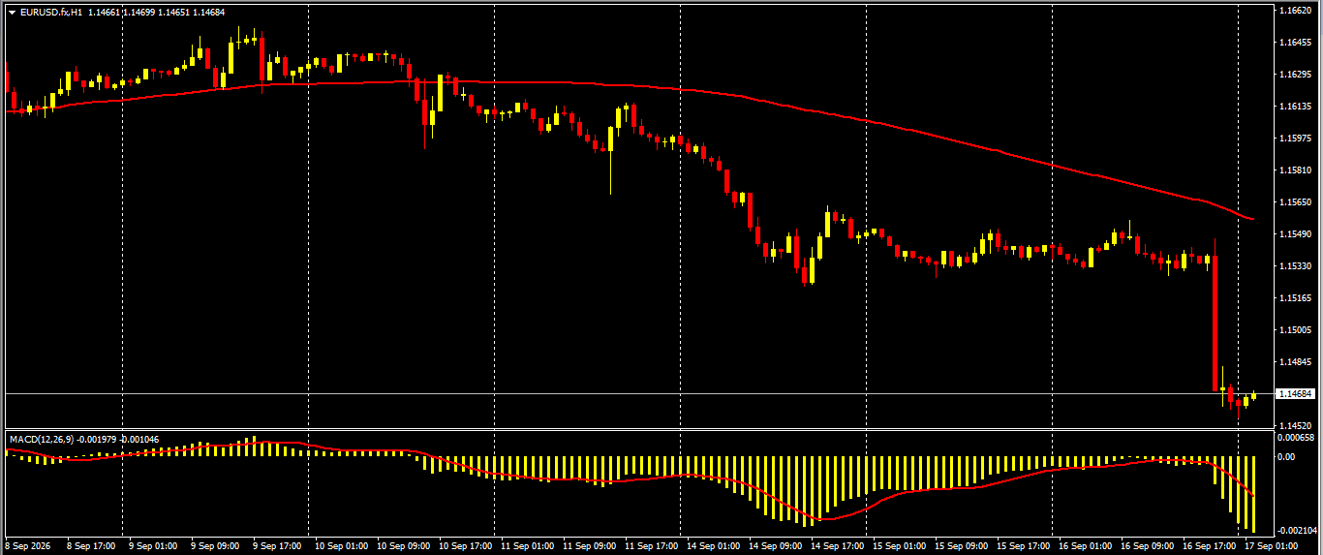This screenshot has height=555, width=1323.
Task: Click the 1.16455 price scale label
Action: click(1295, 43)
